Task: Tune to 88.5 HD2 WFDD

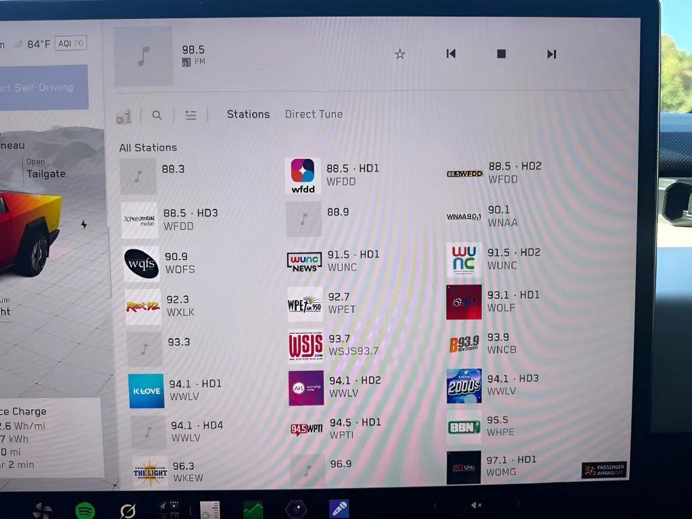Action: click(x=494, y=173)
